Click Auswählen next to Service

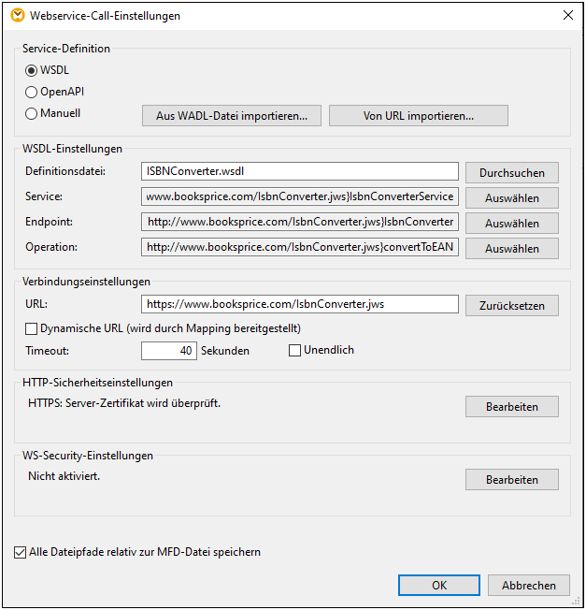coord(512,197)
